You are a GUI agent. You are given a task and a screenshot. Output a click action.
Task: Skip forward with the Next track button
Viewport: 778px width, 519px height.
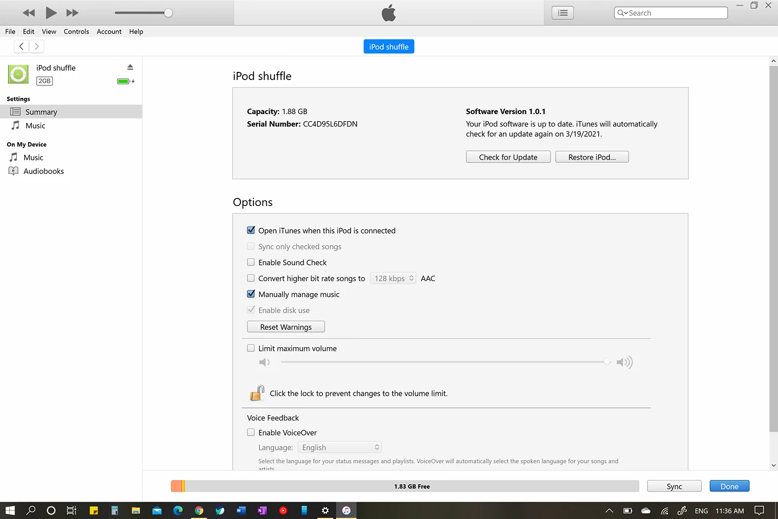[x=72, y=13]
